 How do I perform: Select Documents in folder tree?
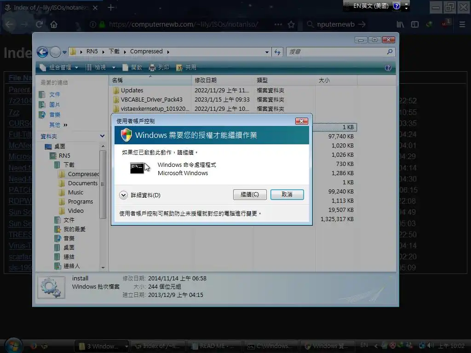[78, 183]
